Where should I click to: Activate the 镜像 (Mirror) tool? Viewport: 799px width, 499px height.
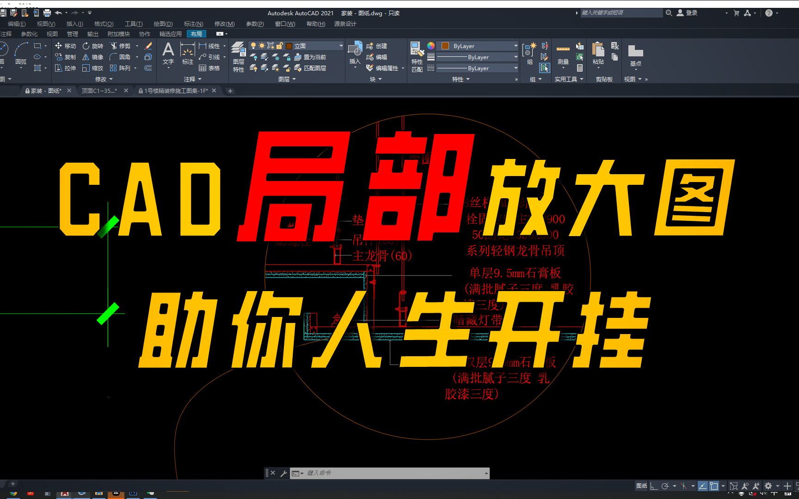[x=92, y=57]
